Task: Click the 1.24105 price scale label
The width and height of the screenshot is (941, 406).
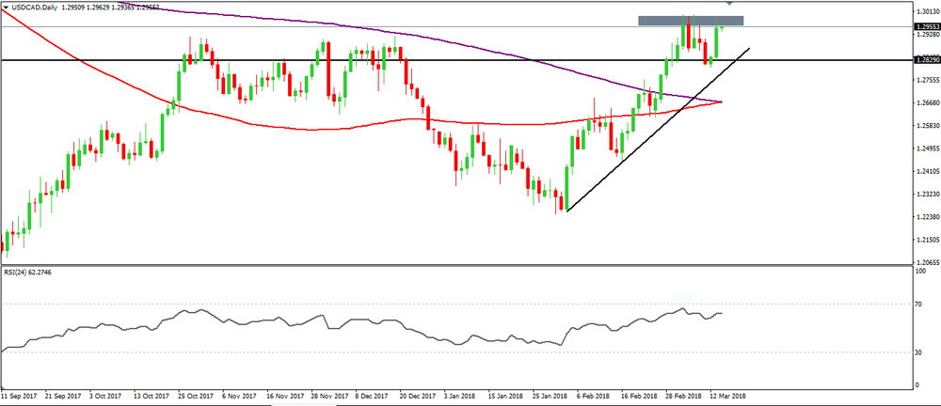Action: point(927,171)
